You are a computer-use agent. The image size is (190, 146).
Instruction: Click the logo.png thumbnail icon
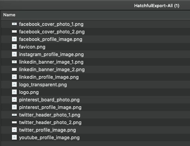[x=14, y=92]
